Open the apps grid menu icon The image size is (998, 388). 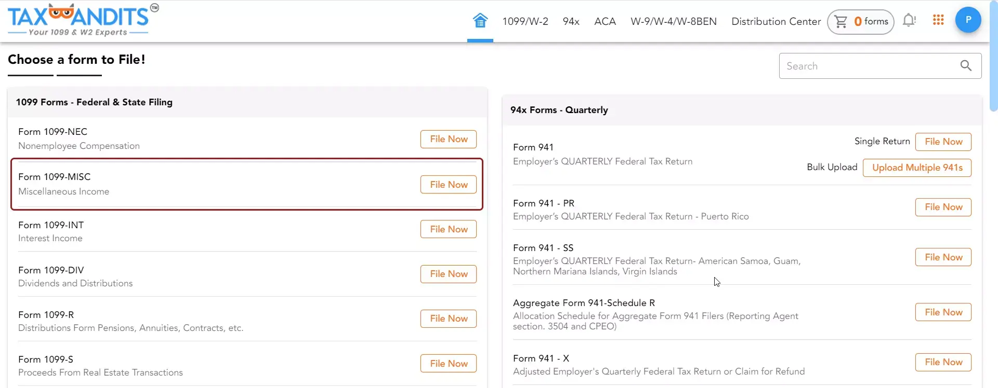point(938,20)
